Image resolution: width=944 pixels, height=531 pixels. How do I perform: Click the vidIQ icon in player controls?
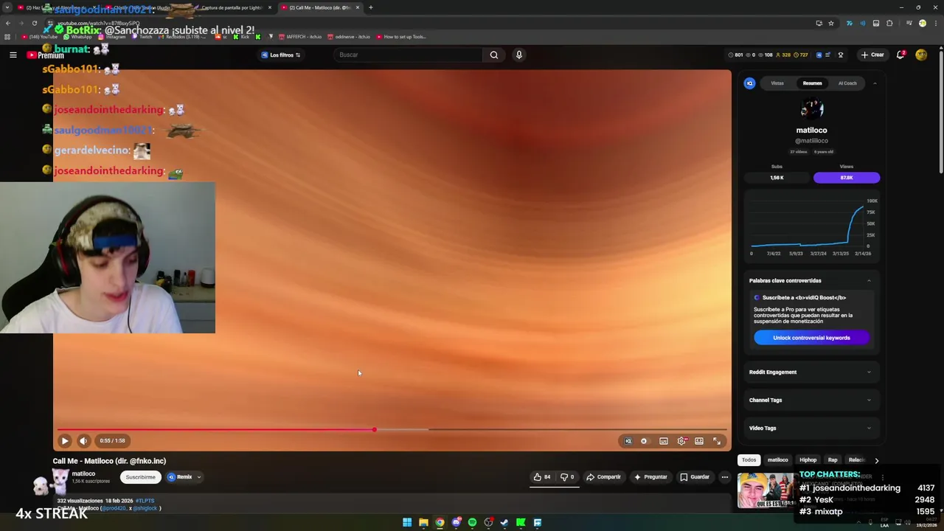[x=628, y=441]
